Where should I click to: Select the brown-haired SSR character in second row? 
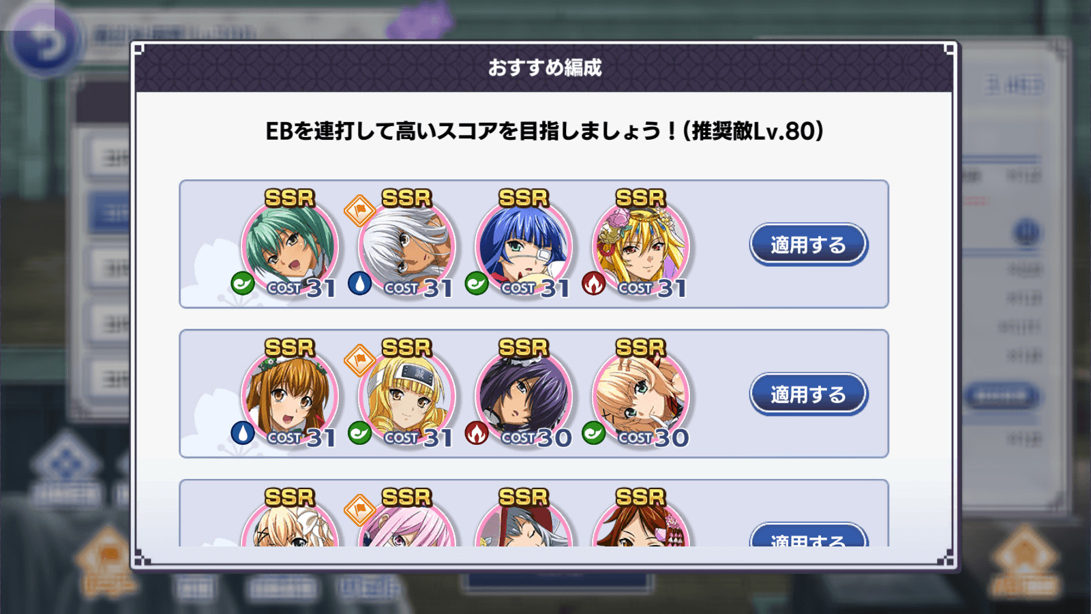290,395
